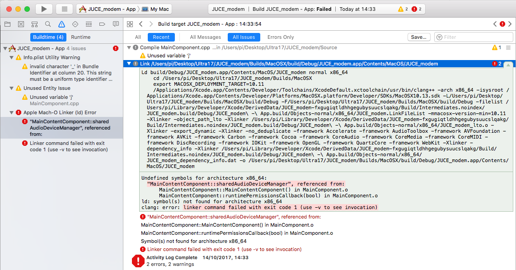Collapse the JUCE_modem - App issues group

click(x=5, y=48)
